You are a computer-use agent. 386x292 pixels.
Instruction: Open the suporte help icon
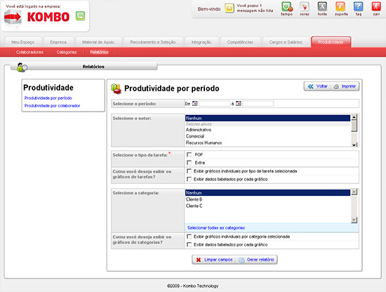[x=340, y=6]
